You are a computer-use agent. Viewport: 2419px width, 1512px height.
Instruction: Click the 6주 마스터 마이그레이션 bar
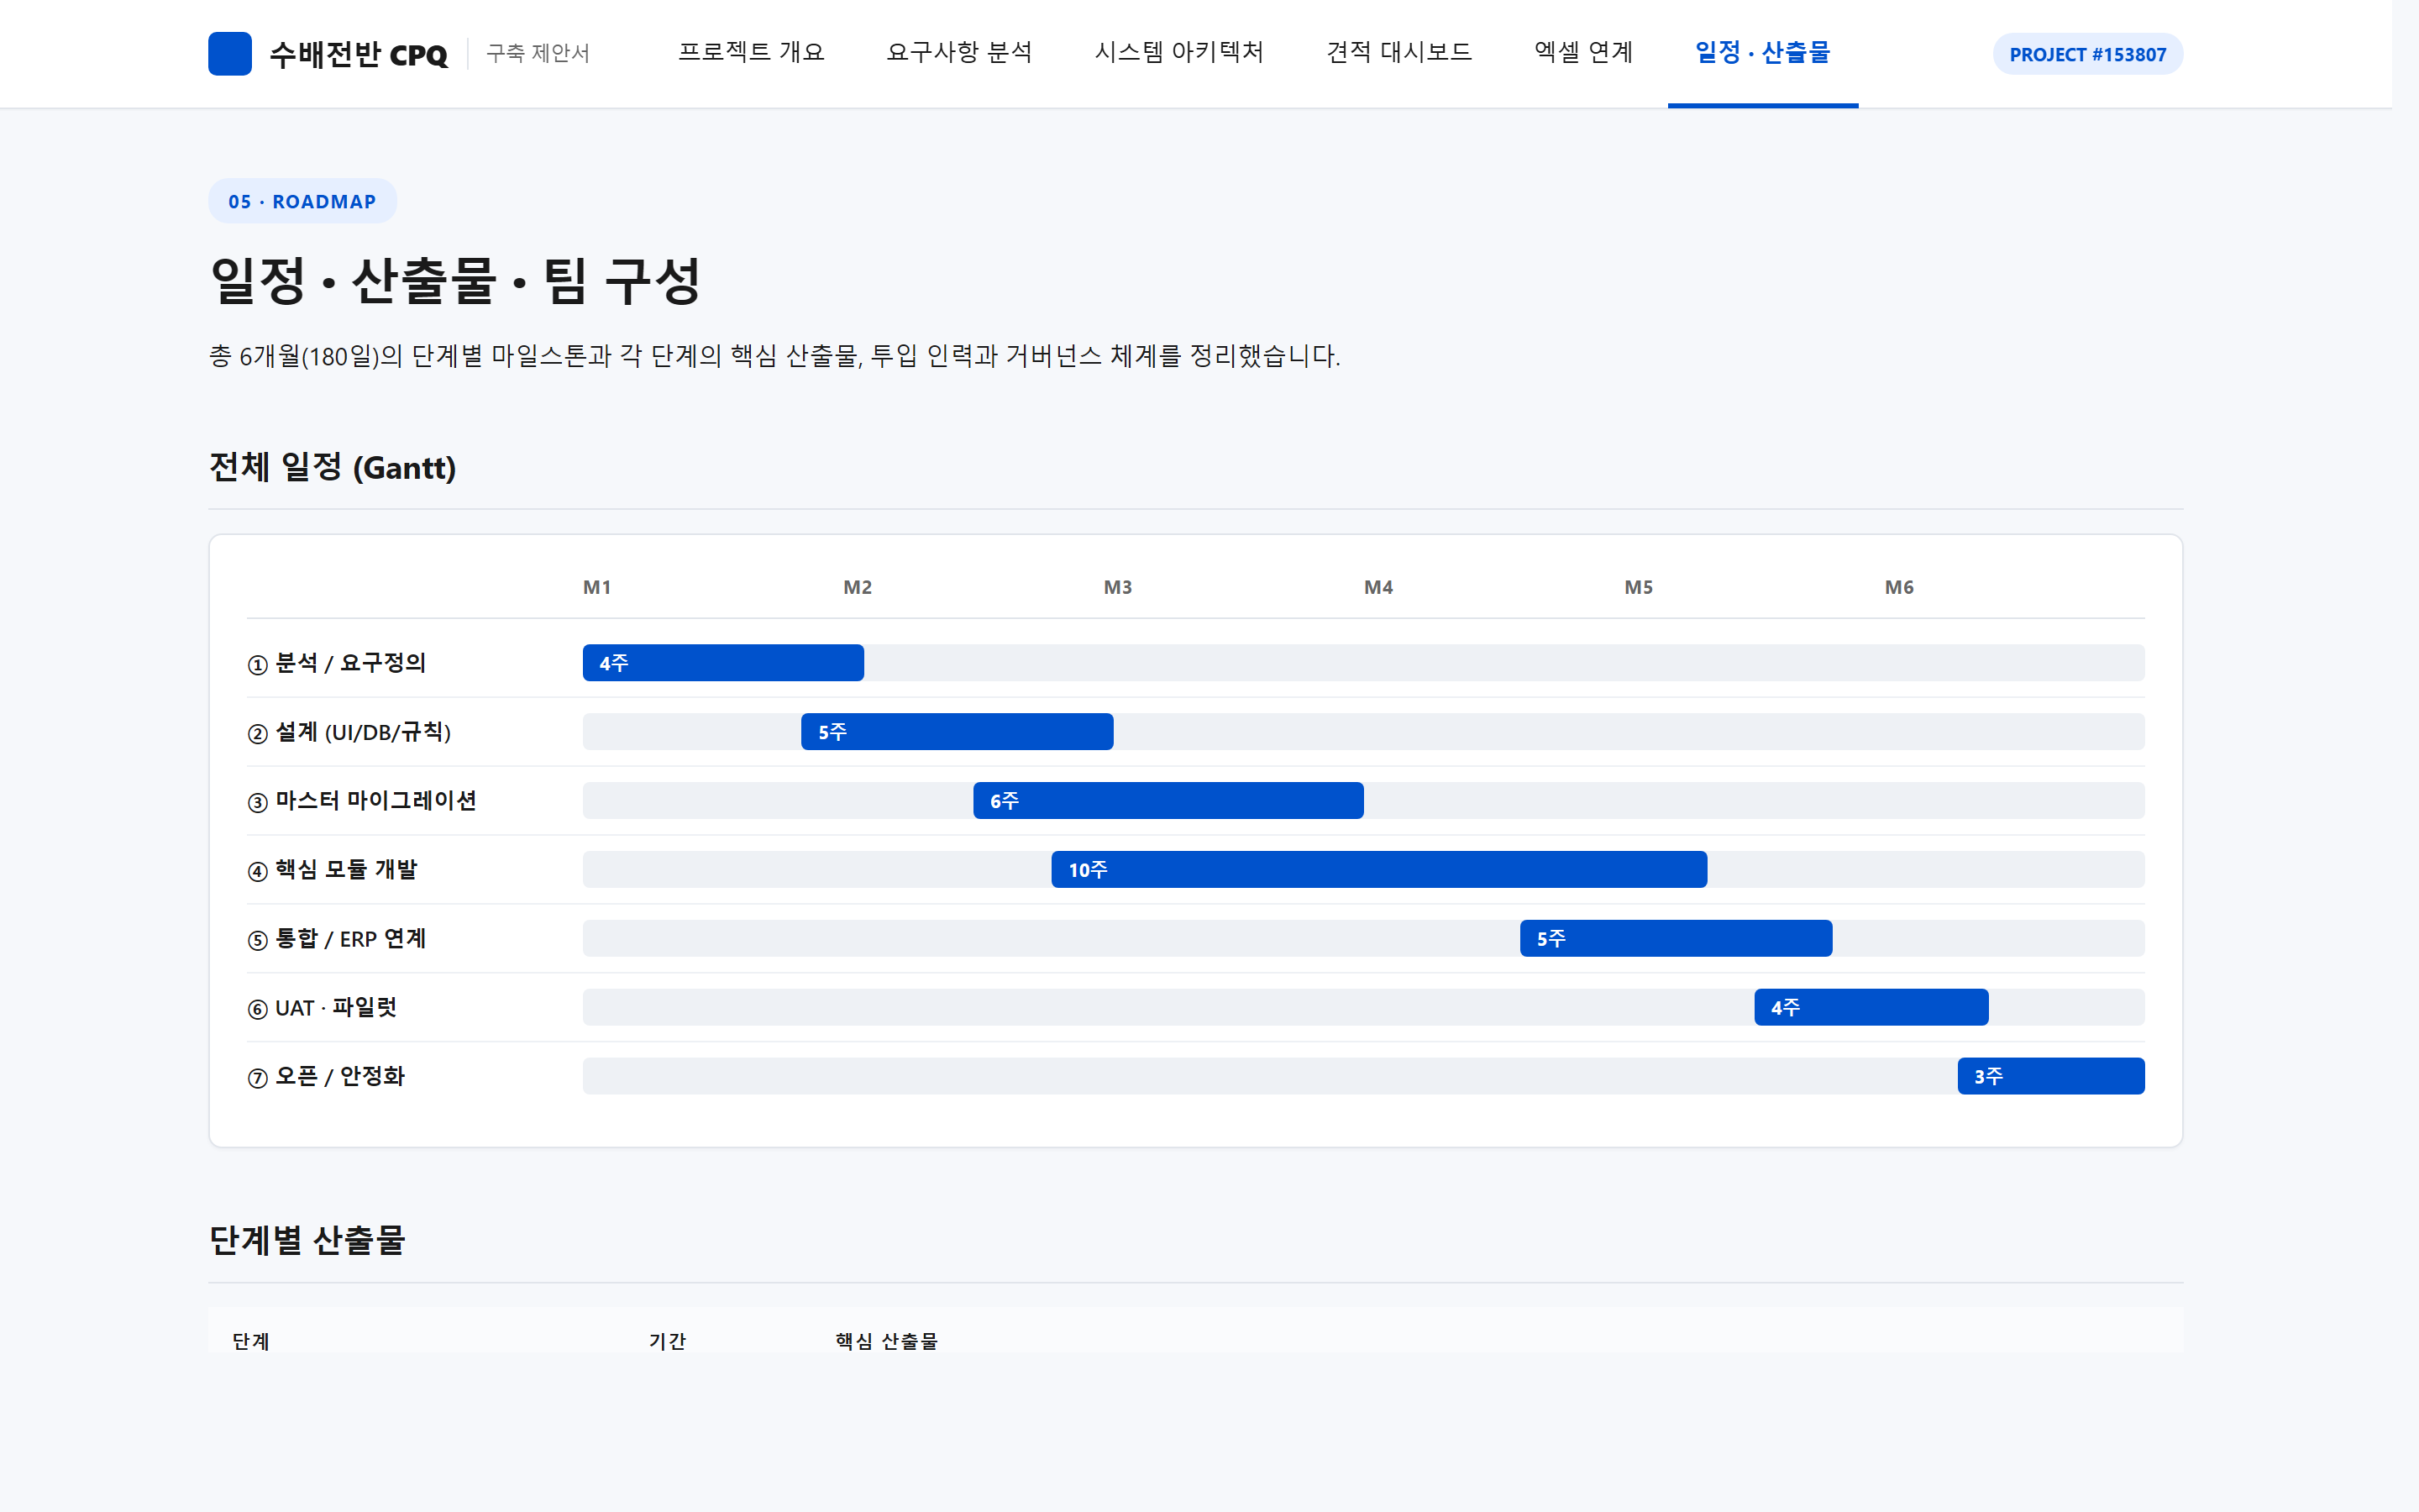pos(1168,801)
